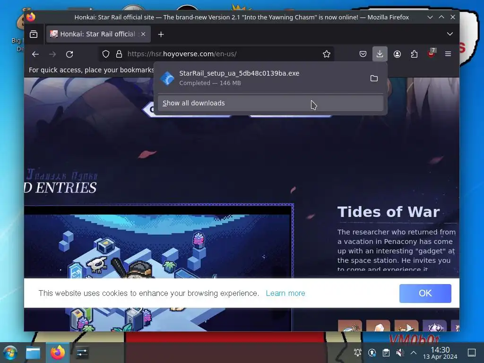Show StarRail setup file in folder

[x=374, y=78]
